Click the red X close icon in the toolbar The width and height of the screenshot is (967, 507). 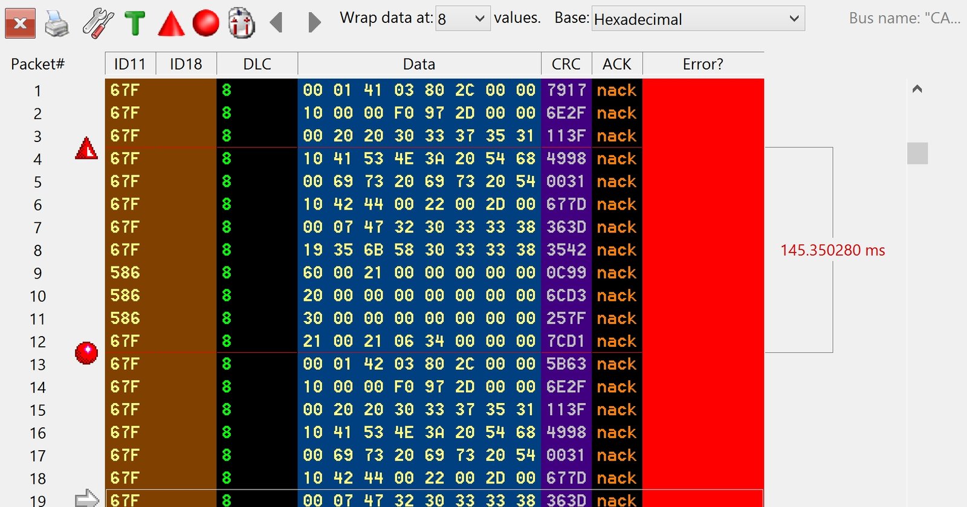(x=20, y=24)
